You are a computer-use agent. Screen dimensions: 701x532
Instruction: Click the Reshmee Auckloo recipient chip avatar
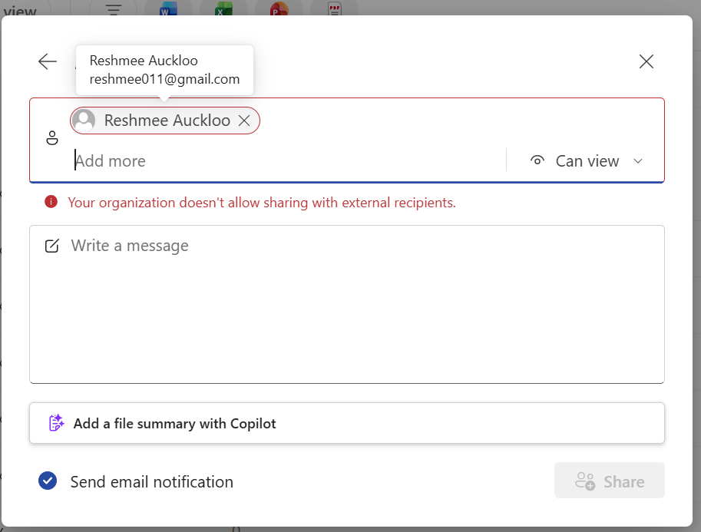tap(84, 121)
